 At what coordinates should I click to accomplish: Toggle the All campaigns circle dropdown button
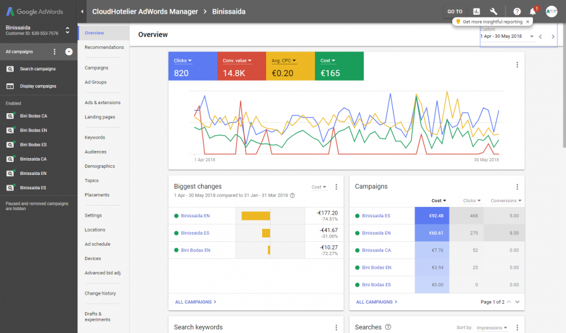click(68, 51)
